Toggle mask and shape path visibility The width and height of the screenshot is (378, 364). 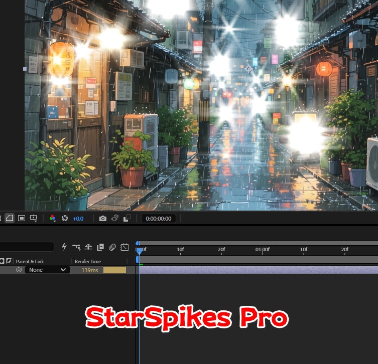10,219
